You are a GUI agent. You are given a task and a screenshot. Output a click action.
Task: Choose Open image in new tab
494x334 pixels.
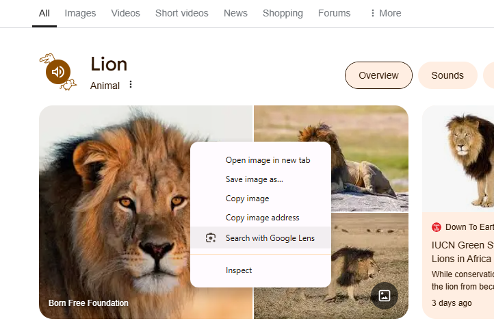coord(261,160)
